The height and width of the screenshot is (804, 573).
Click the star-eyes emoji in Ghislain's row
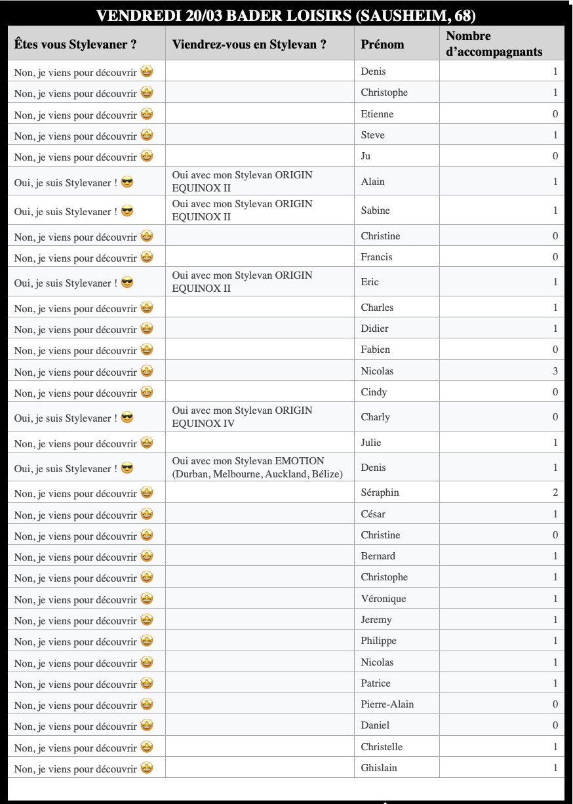[x=147, y=768]
